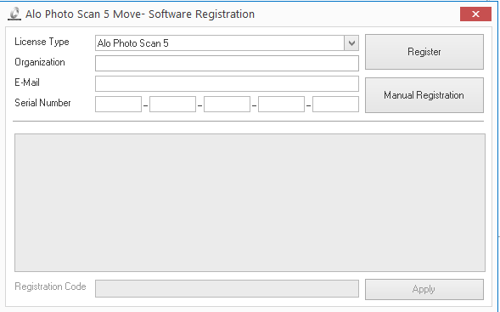Click the Registration Code label
This screenshot has width=500, height=312.
(x=50, y=286)
